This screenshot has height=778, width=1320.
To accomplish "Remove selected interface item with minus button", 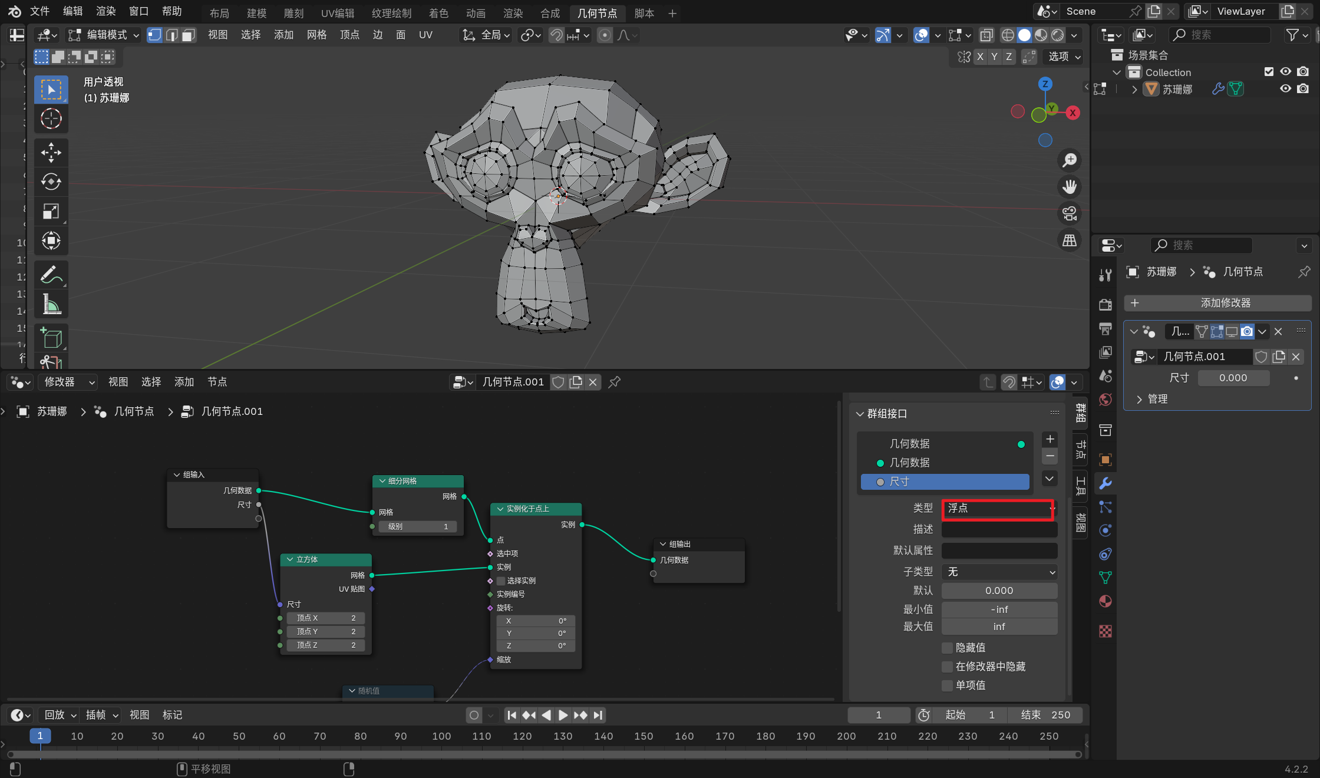I will [1050, 456].
